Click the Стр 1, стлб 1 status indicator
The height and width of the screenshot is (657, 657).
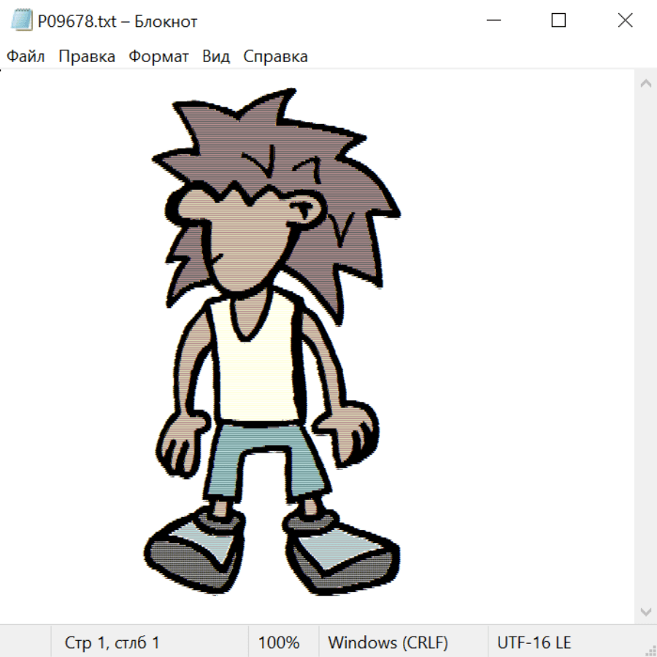(x=112, y=643)
